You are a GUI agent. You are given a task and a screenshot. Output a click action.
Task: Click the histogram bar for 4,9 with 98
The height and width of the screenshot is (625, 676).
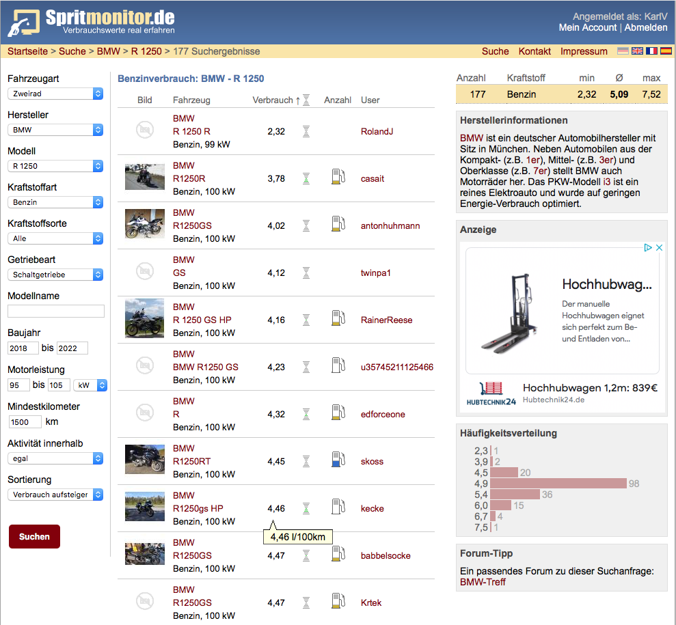(558, 484)
